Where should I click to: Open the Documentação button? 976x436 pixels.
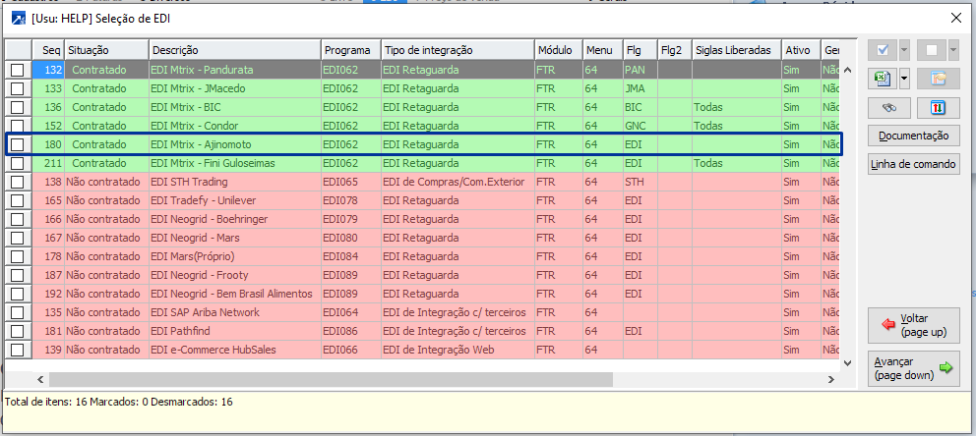click(x=914, y=136)
